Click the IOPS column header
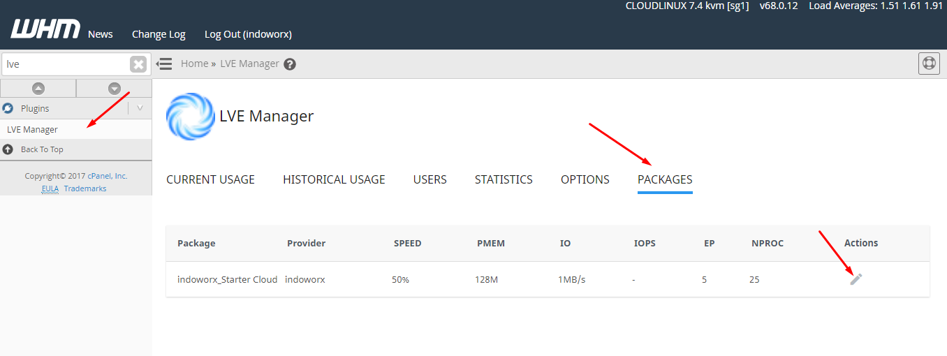The image size is (947, 356). [645, 243]
